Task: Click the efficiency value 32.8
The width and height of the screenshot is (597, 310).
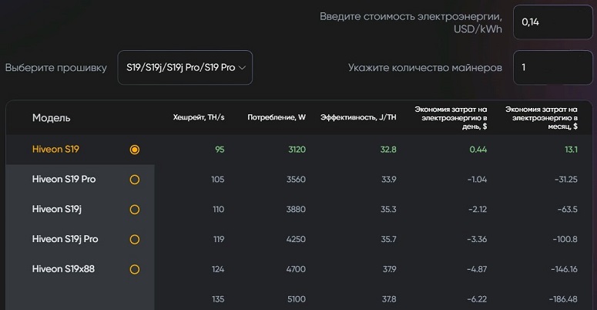Action: point(388,150)
